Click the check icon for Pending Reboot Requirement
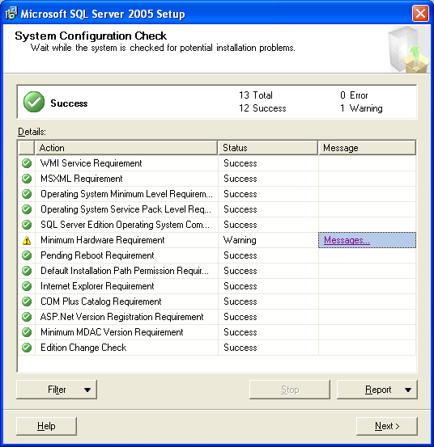The image size is (434, 447). point(27,255)
